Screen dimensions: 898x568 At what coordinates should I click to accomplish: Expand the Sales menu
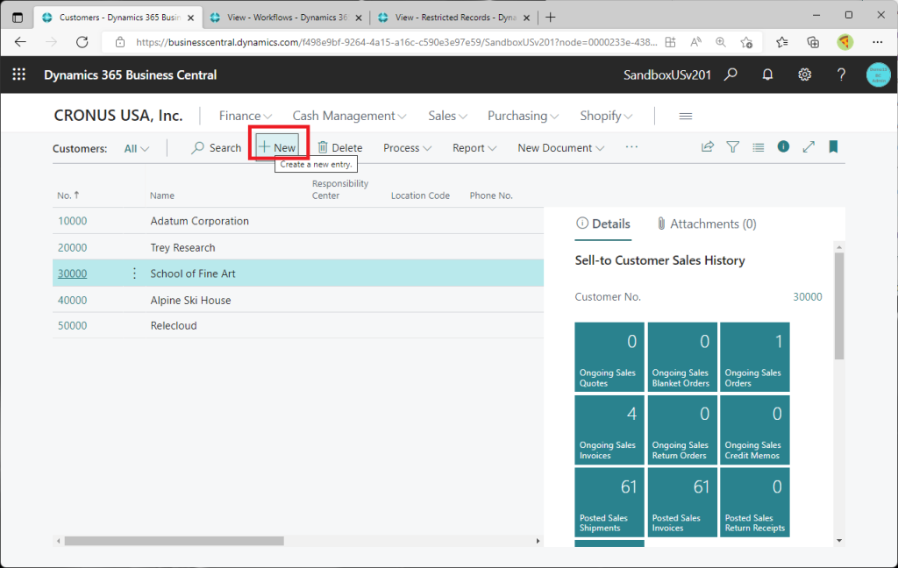pos(448,117)
